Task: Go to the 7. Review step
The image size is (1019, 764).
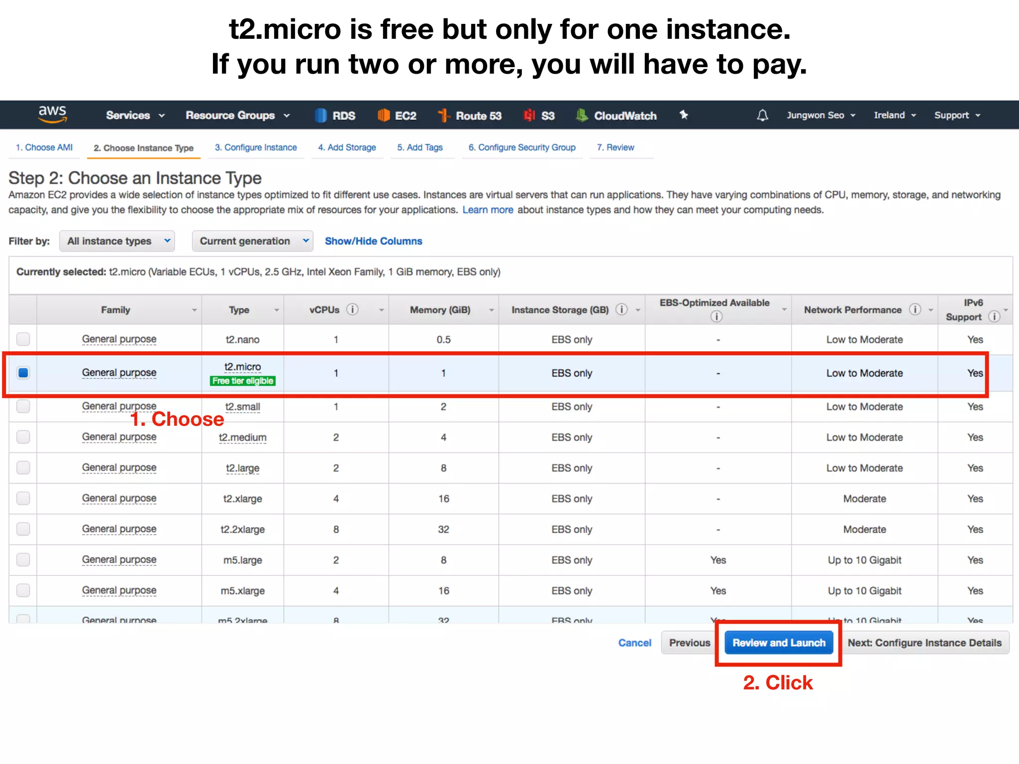Action: click(615, 148)
